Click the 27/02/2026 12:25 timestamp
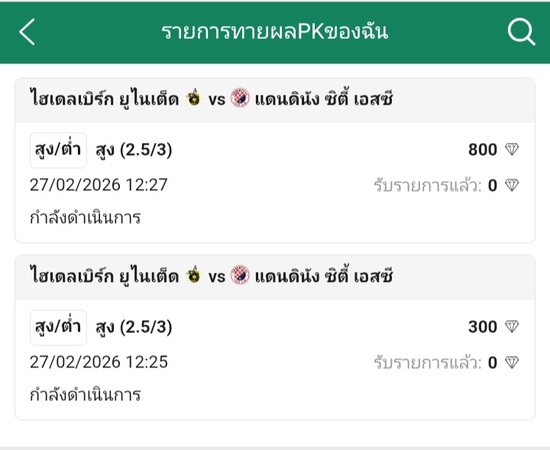 (x=99, y=362)
